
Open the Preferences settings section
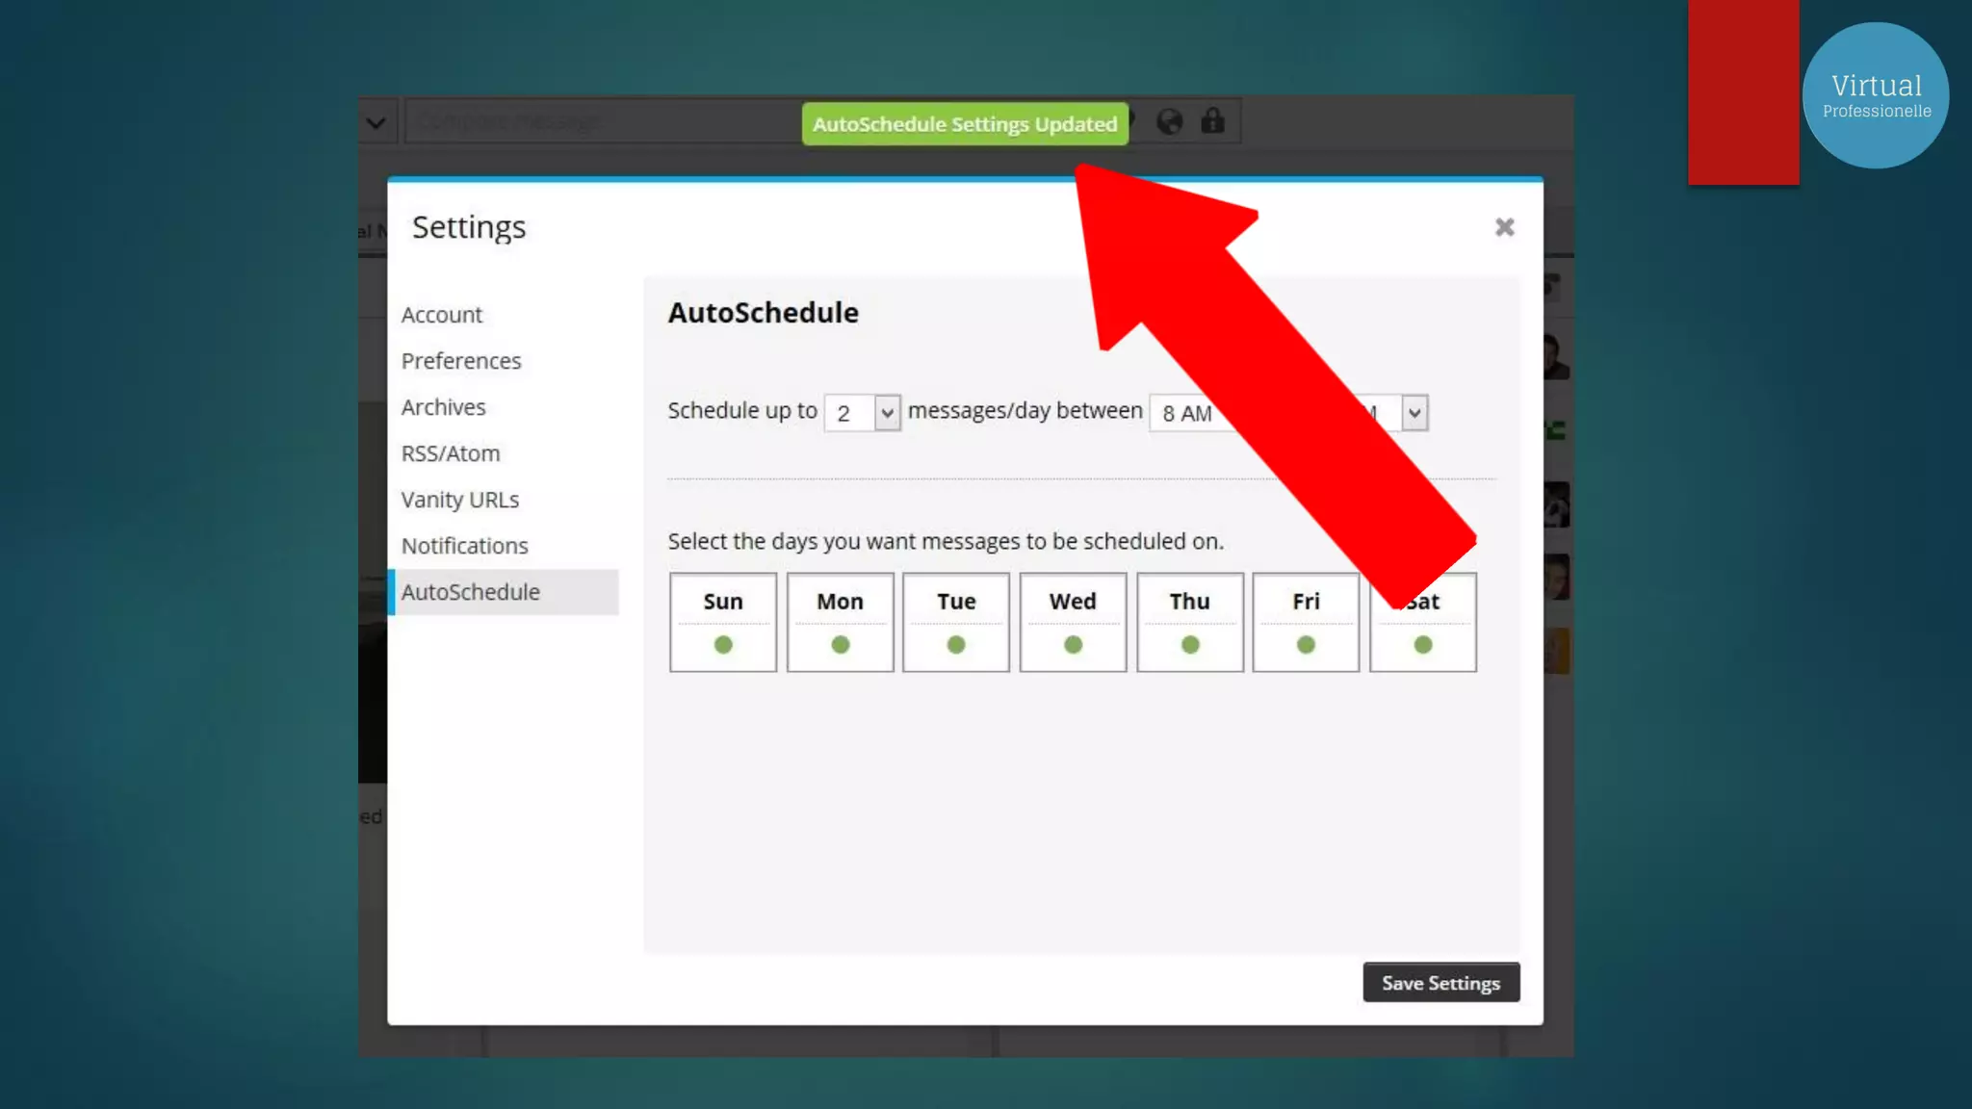coord(461,361)
